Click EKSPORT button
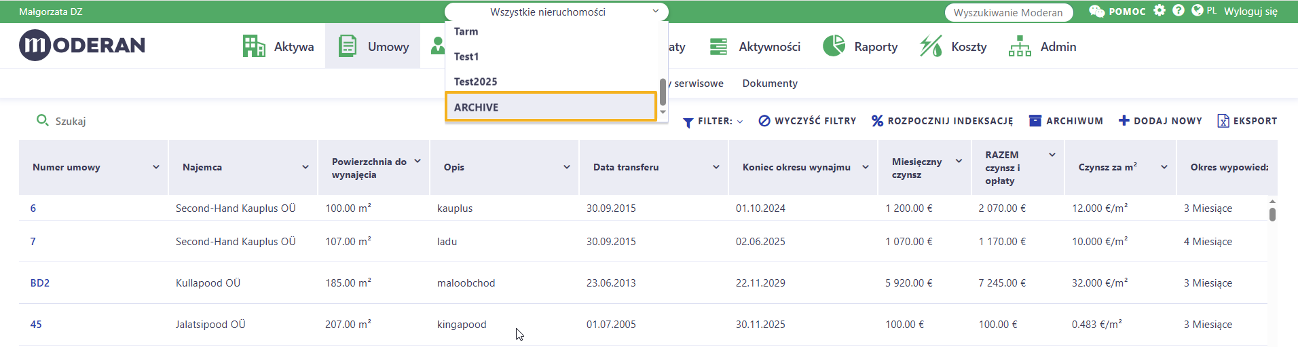 coord(1247,121)
